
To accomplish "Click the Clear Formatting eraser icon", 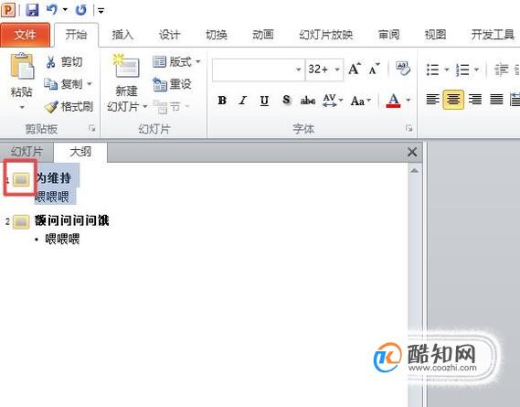I will [x=403, y=69].
